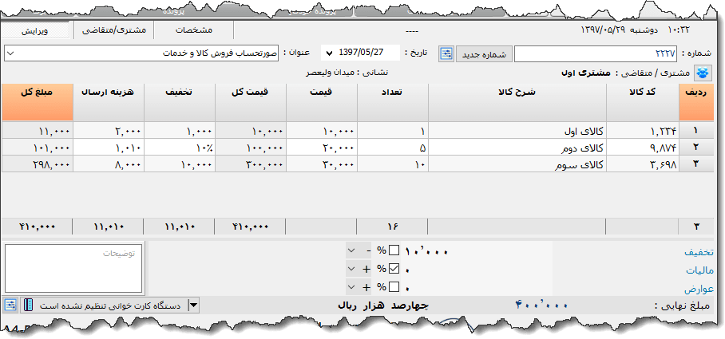
Task: Select the card reader device icon
Action: 29,305
